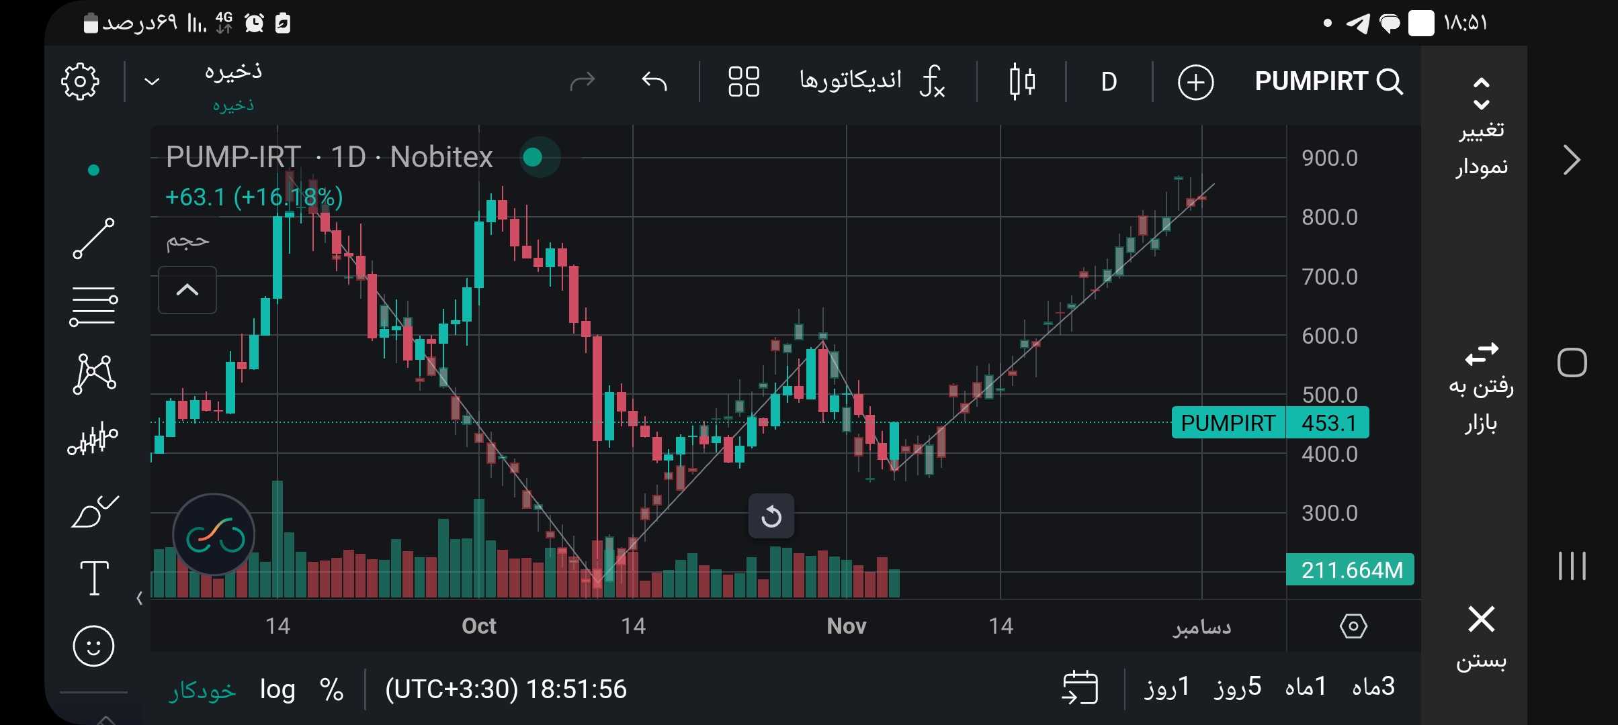This screenshot has height=725, width=1618.
Task: Select the 5 day range tab
Action: [x=1237, y=687]
